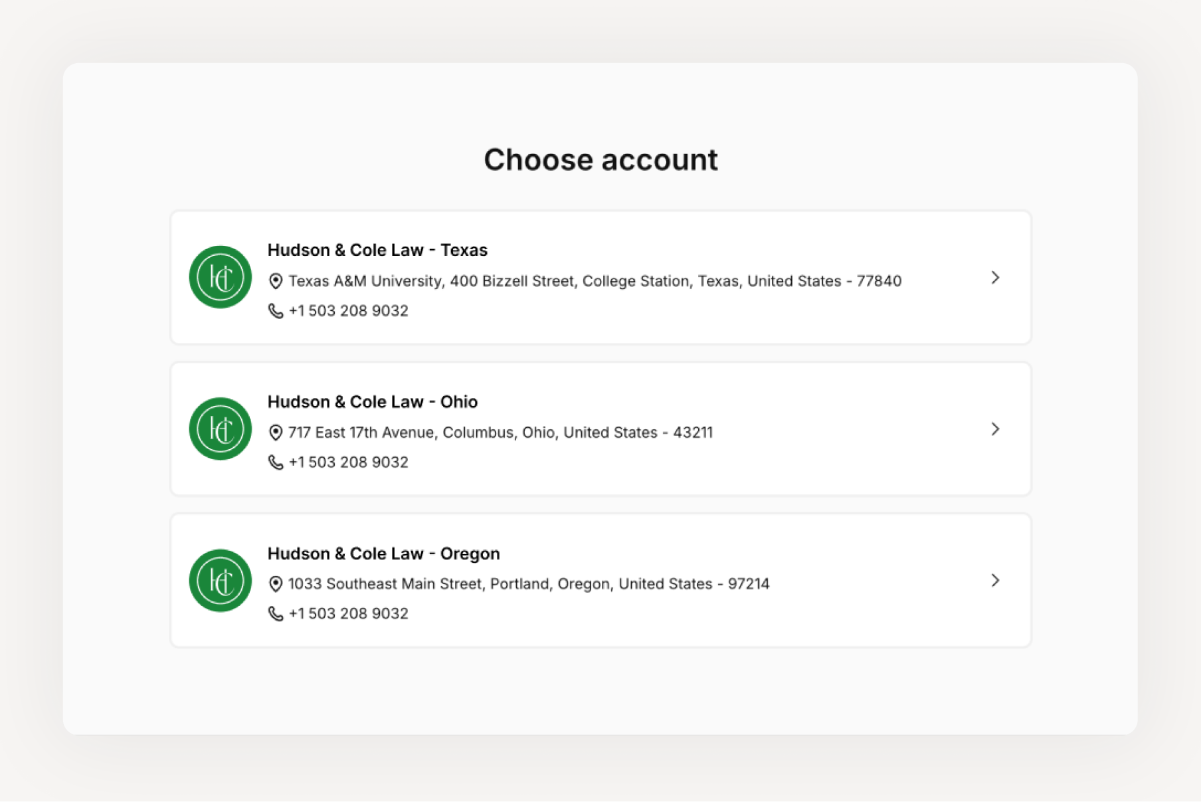Click the Columbus, Ohio address text
Image resolution: width=1201 pixels, height=802 pixels.
pos(500,433)
